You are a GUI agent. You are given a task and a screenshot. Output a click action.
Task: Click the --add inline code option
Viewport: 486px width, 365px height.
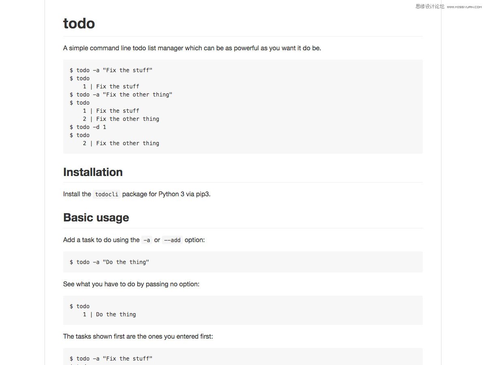point(172,240)
